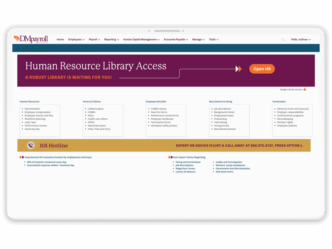Click Small business programs item
This screenshot has height=249, width=332.
pyautogui.click(x=290, y=116)
